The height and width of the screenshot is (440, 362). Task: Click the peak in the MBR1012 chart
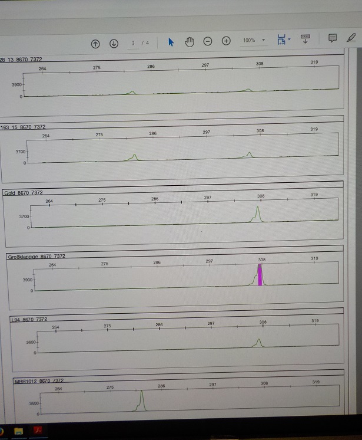141,401
